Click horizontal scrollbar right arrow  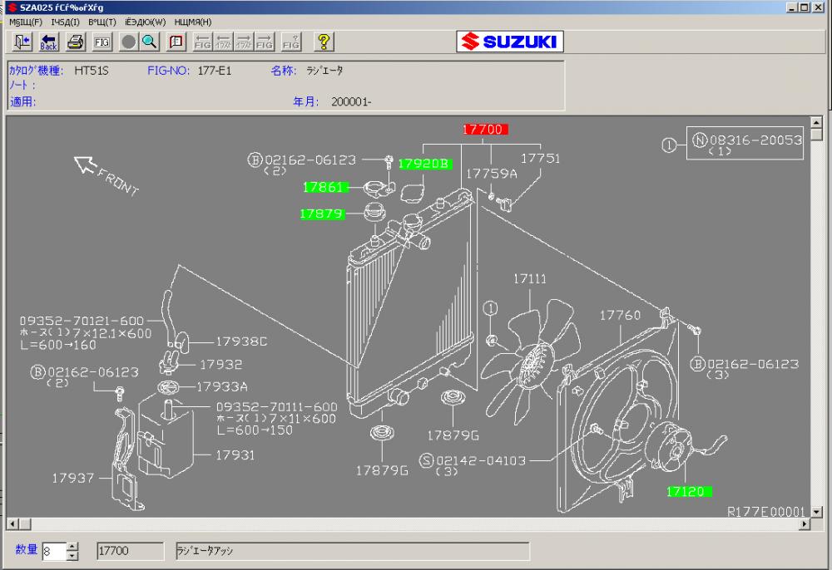coord(804,524)
